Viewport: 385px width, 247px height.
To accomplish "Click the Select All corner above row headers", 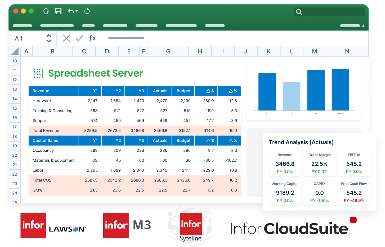I will (15, 51).
